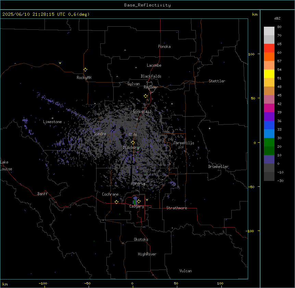Click the Base_Reflectivity title
This screenshot has height=288, width=295.
147,5
